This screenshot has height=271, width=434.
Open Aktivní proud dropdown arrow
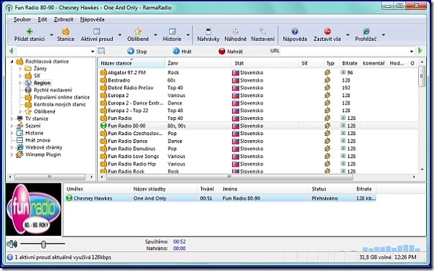120,35
